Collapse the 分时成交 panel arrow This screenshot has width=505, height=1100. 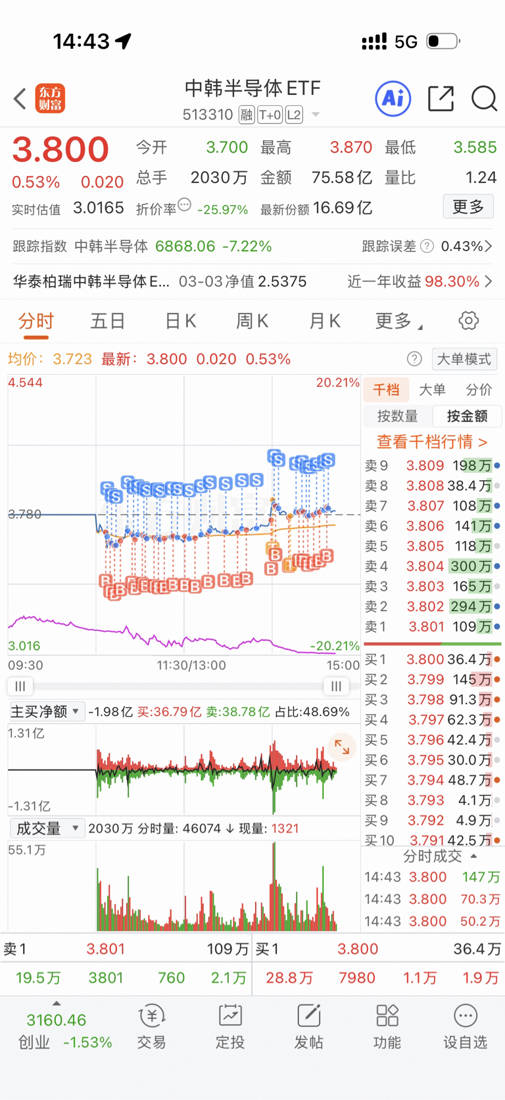tap(474, 856)
